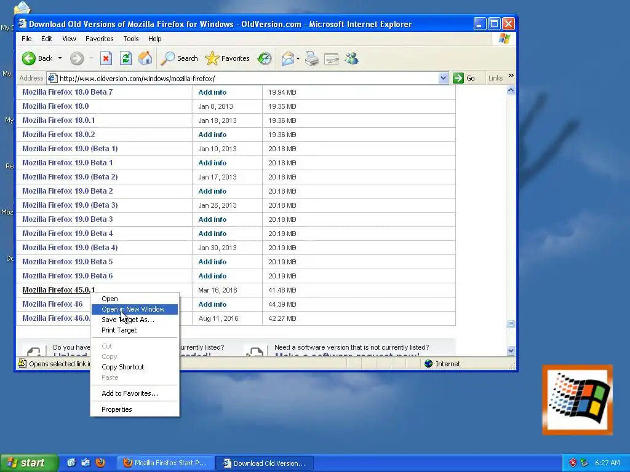Open the Mozilla Firefox 19.0 (Beta 1) link
Viewport: 630px width, 472px height.
click(70, 149)
